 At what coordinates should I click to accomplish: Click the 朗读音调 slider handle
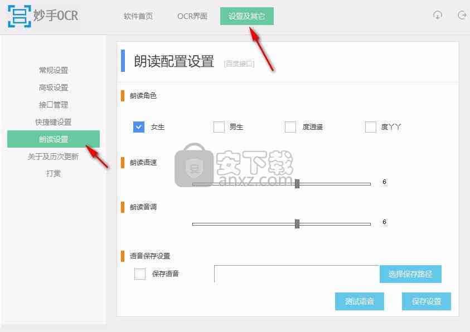point(297,223)
